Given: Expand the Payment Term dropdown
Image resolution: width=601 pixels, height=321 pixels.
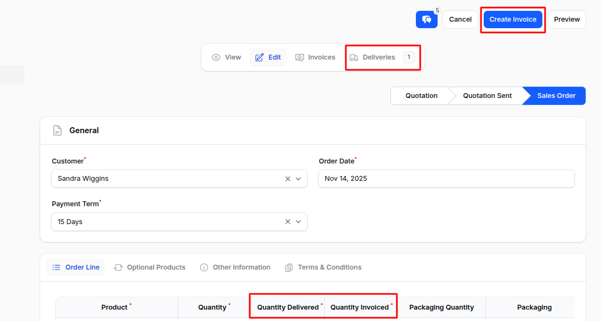Looking at the screenshot, I should (298, 221).
